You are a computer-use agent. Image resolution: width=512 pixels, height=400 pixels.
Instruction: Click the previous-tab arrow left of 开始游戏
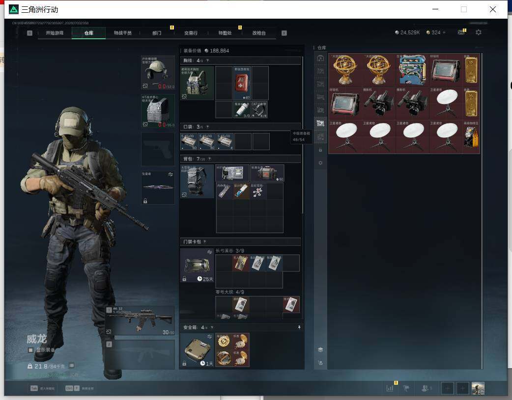(29, 33)
